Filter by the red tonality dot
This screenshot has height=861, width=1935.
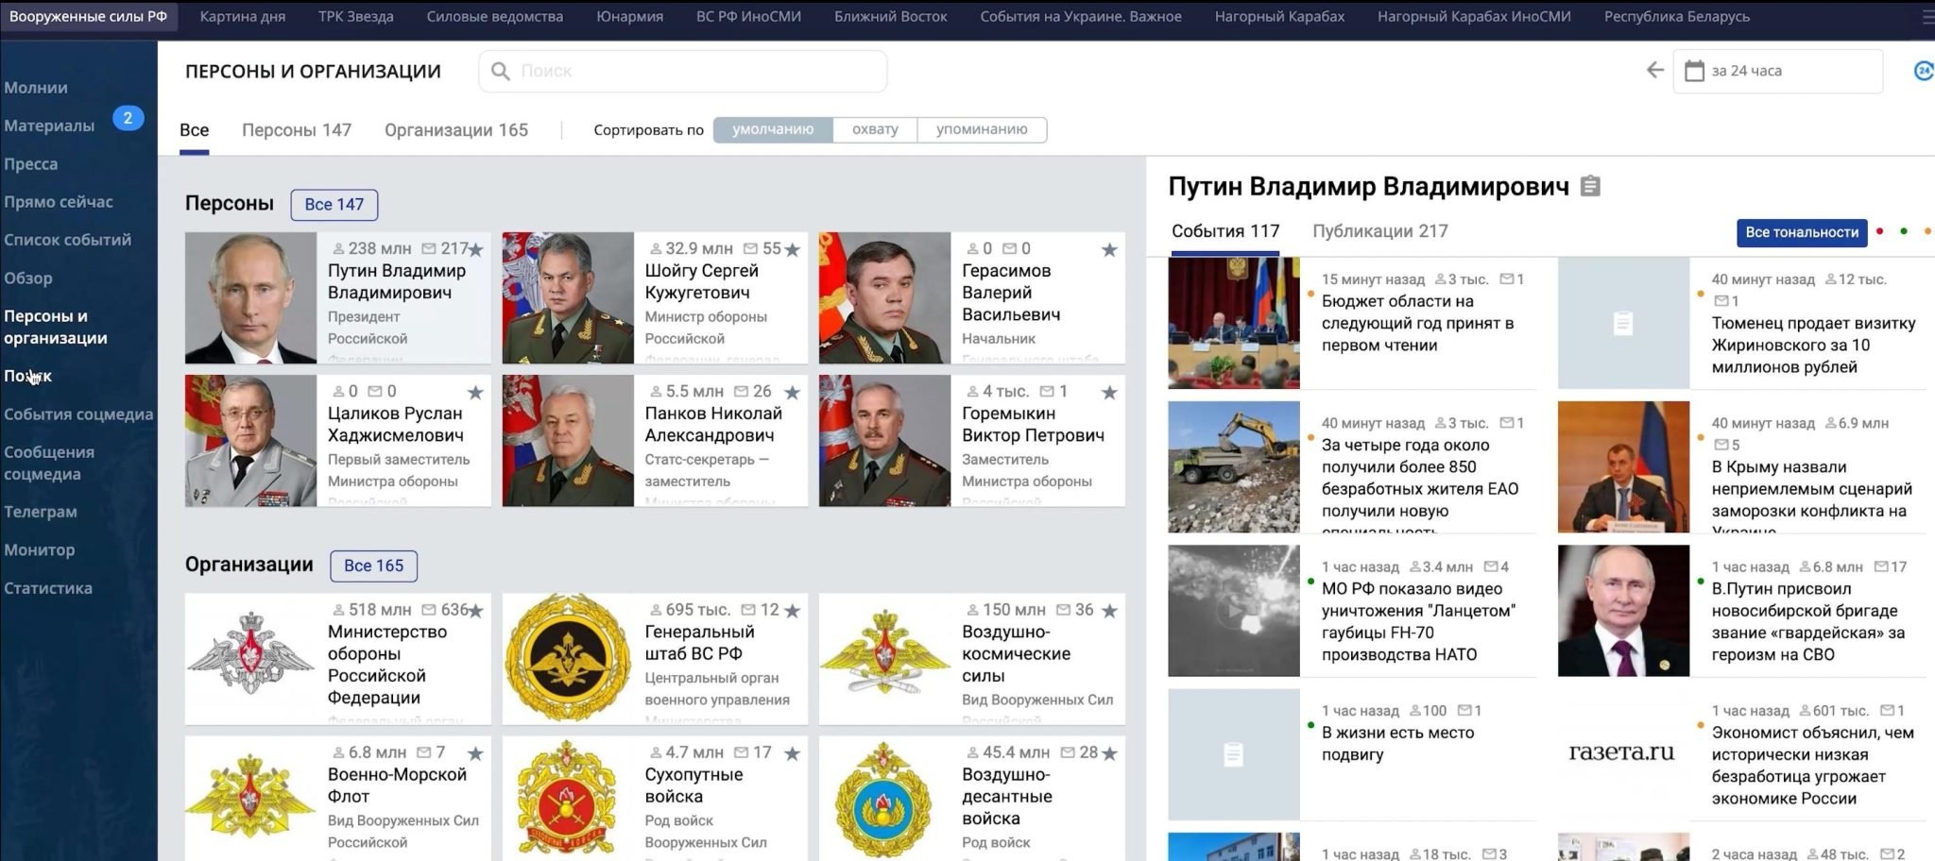(1879, 232)
